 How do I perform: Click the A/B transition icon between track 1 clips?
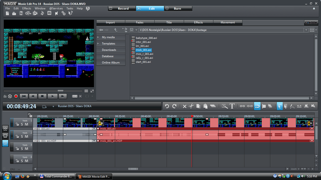pyautogui.click(x=101, y=123)
